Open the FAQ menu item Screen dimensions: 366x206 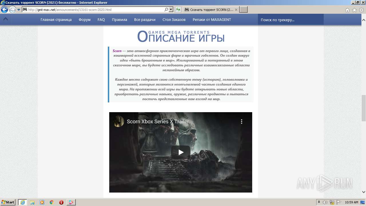pyautogui.click(x=101, y=20)
